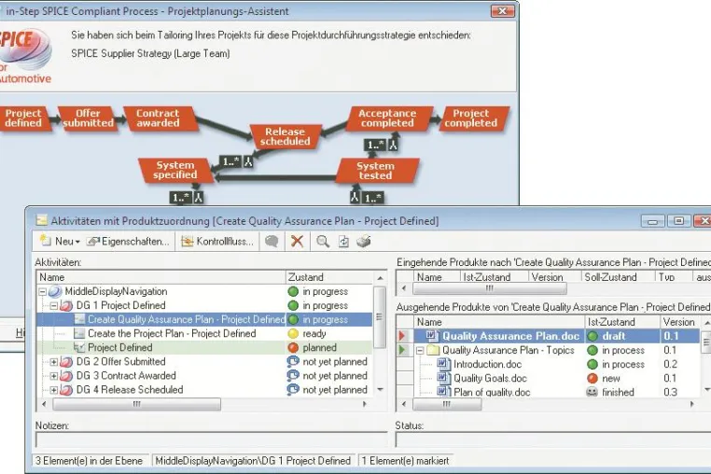
Task: Click the printer icon in the toolbar
Action: [364, 242]
